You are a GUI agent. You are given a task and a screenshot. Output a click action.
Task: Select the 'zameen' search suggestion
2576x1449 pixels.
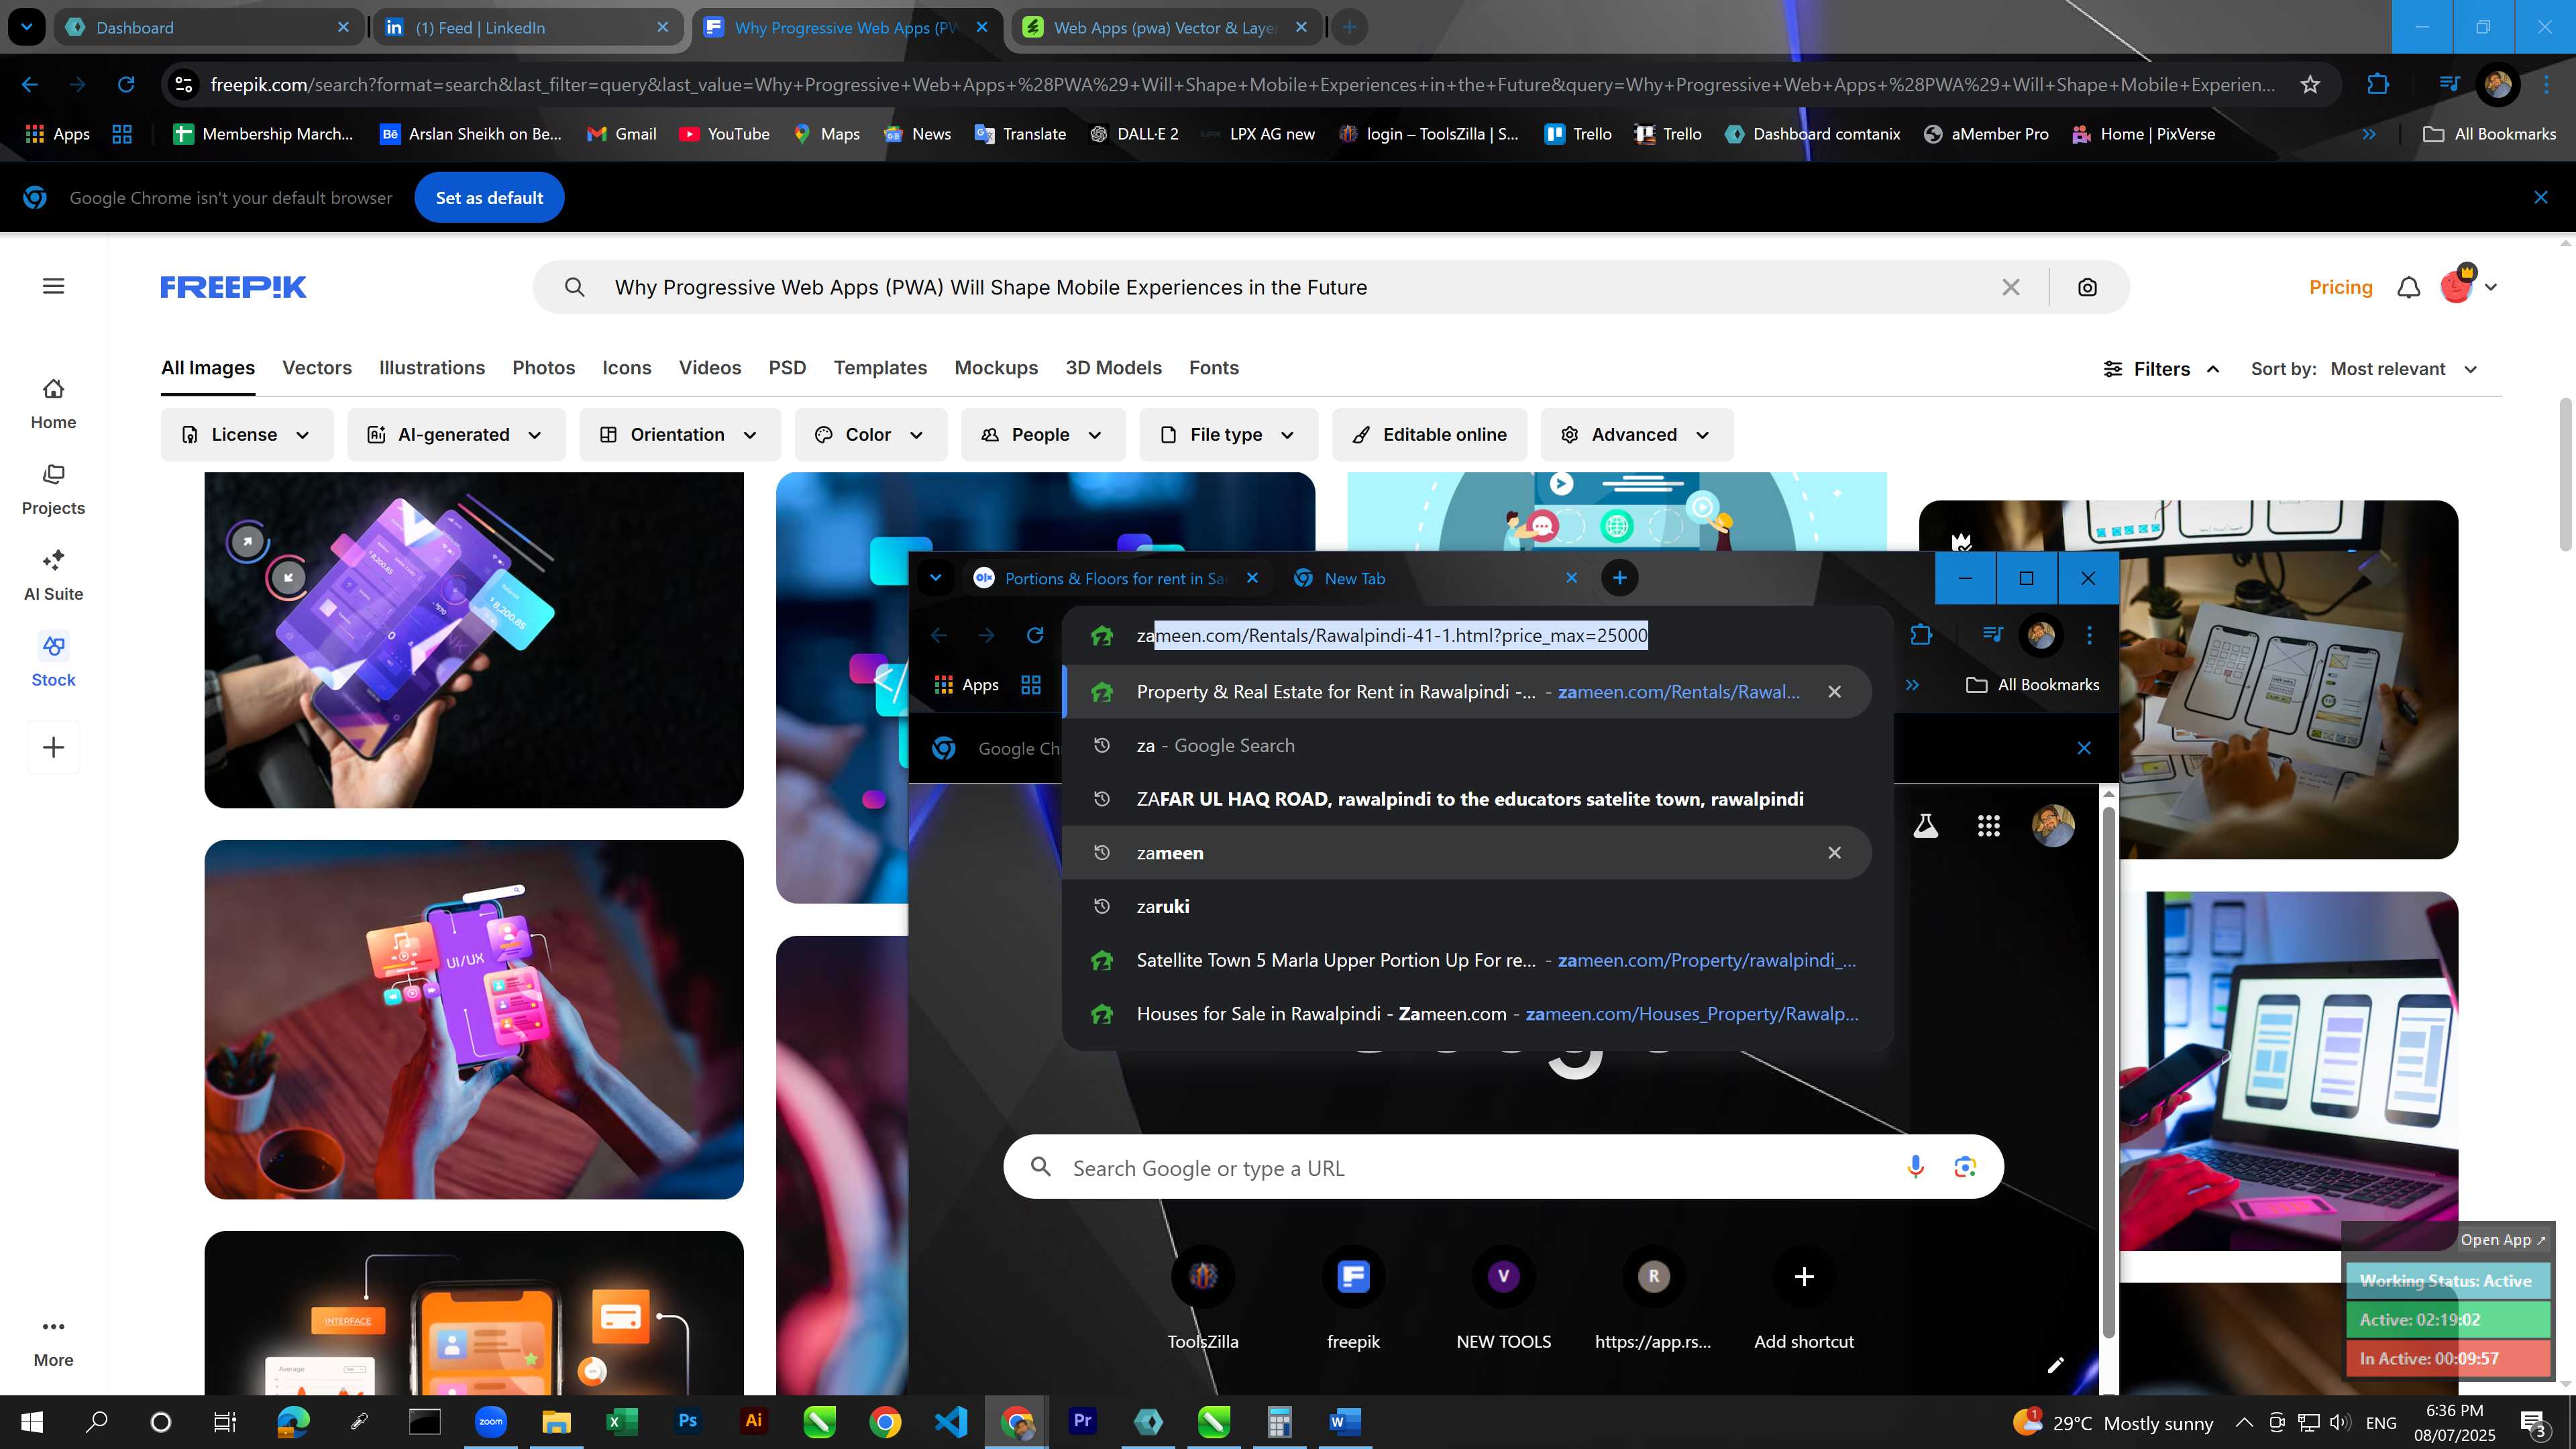click(x=1466, y=852)
